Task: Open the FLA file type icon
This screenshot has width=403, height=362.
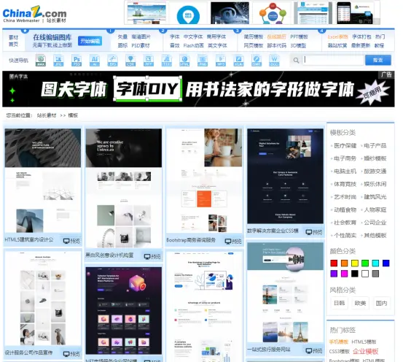Action: pos(238,61)
